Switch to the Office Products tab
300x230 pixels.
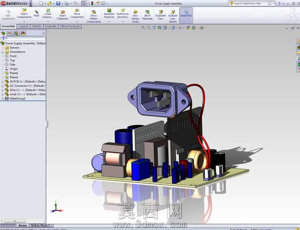[70, 26]
